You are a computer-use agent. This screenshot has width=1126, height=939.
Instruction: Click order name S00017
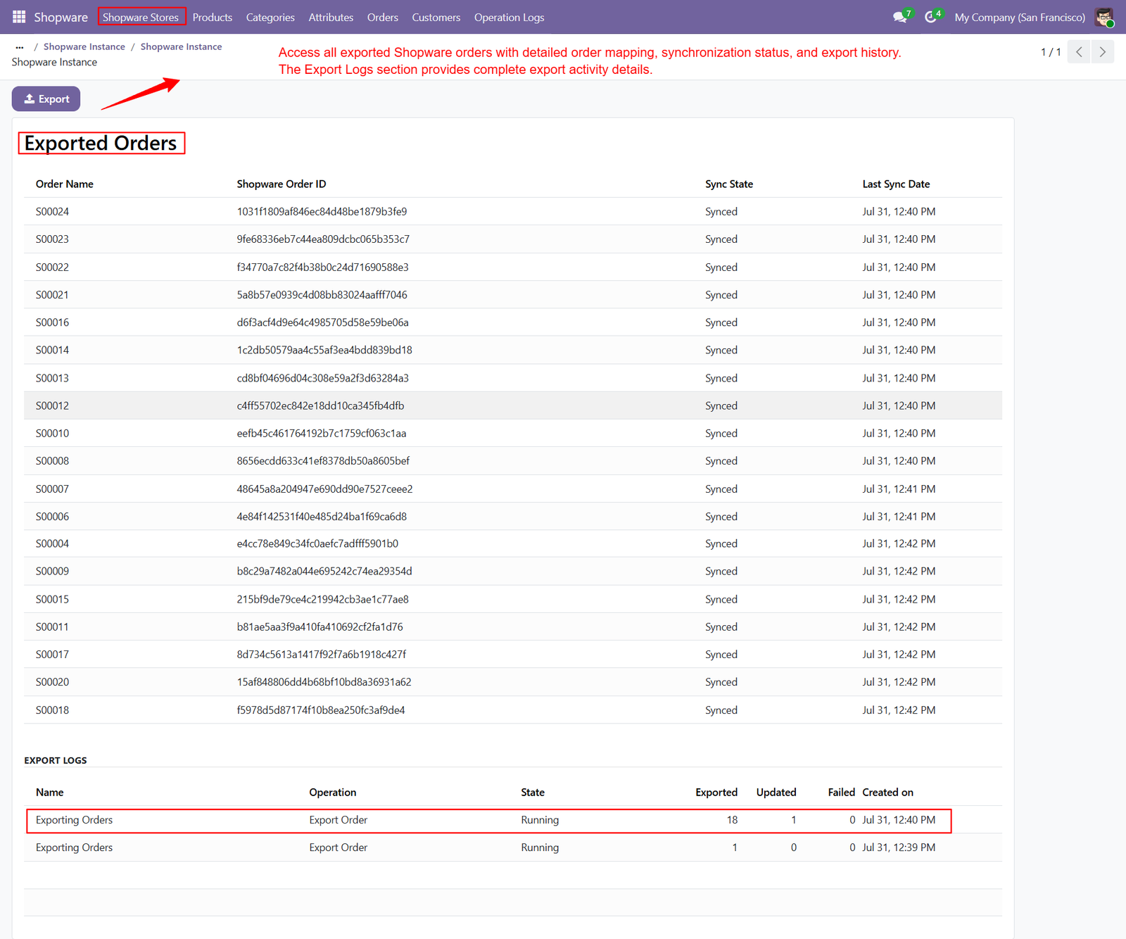[52, 654]
